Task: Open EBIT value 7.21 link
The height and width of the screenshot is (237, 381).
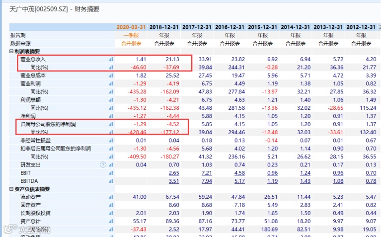Action: tap(207, 173)
